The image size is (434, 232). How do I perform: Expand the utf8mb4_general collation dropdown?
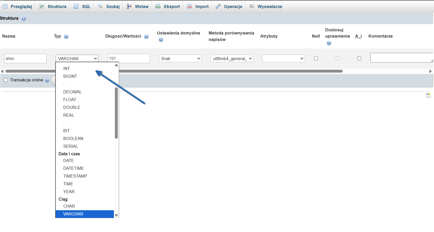coord(232,59)
